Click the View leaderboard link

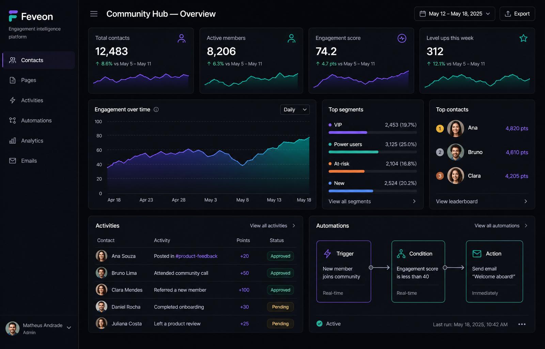pos(456,201)
